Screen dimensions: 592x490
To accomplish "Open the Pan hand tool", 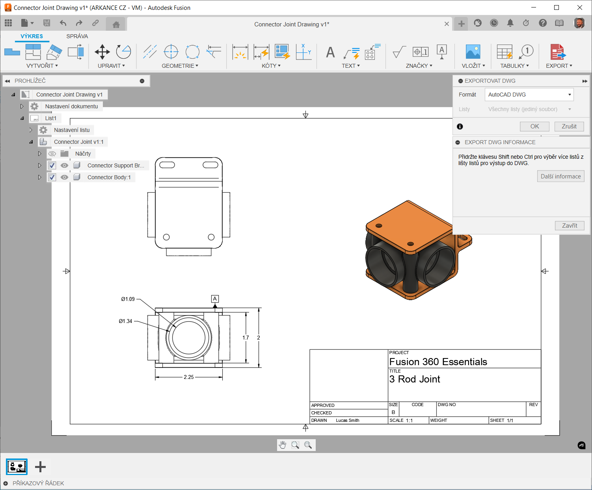I will 283,445.
